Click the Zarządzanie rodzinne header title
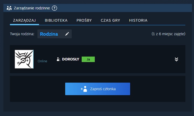The image size is (194, 116). 32,8
